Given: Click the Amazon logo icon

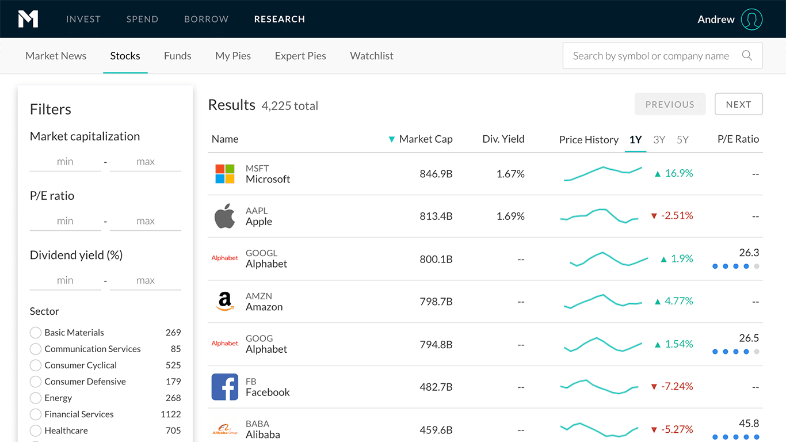Looking at the screenshot, I should pyautogui.click(x=225, y=301).
